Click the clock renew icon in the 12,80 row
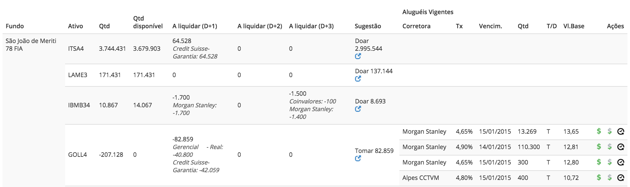 pyautogui.click(x=621, y=162)
